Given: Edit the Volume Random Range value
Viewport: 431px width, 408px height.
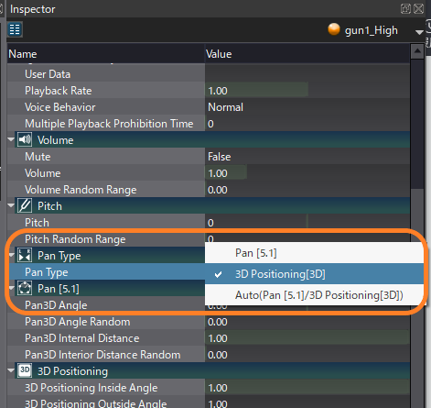Looking at the screenshot, I should pyautogui.click(x=307, y=190).
